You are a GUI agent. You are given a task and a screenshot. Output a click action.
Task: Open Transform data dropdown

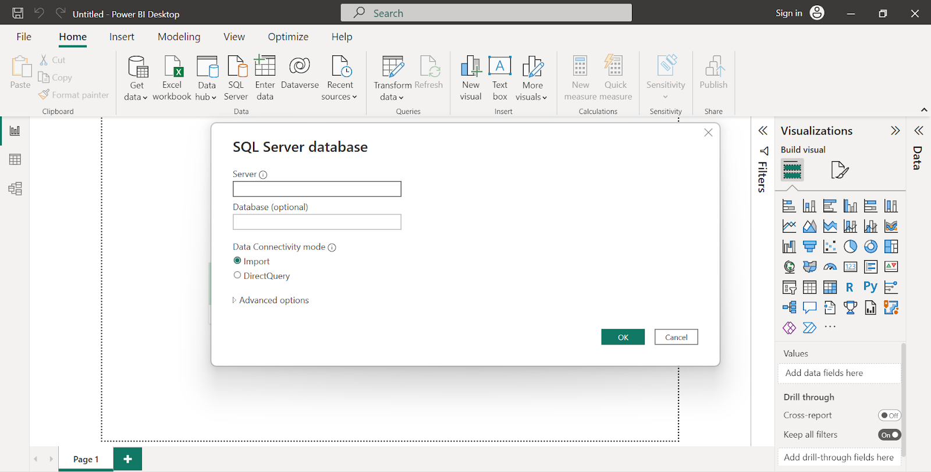pyautogui.click(x=392, y=78)
